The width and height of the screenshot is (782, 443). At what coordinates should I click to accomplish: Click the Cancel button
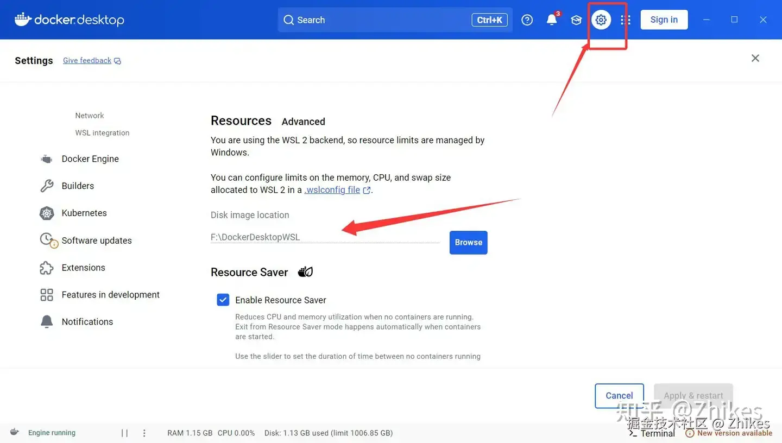click(620, 396)
